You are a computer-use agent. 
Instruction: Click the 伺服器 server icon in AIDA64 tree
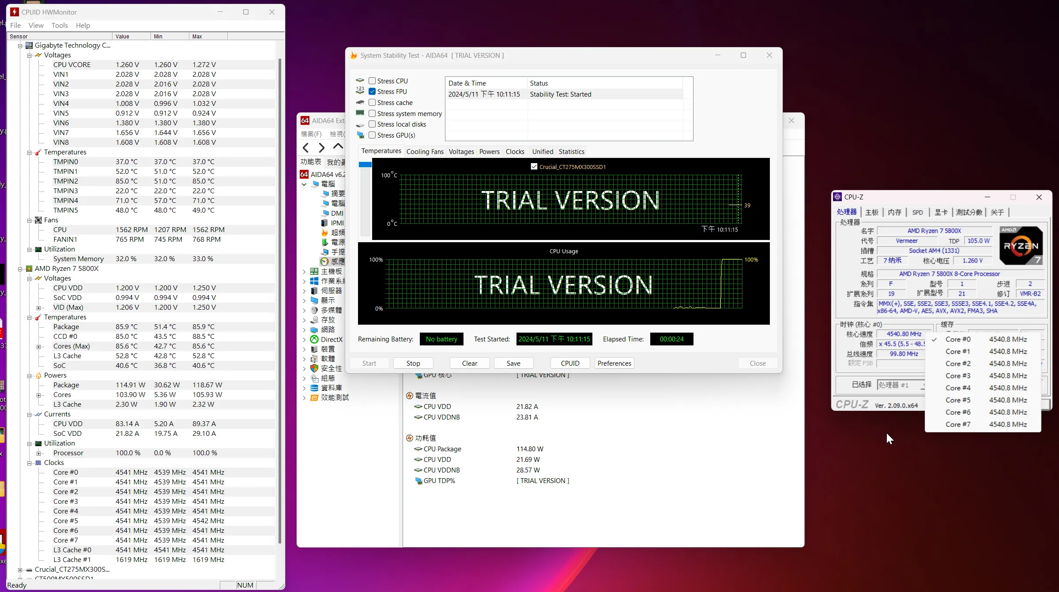click(314, 291)
